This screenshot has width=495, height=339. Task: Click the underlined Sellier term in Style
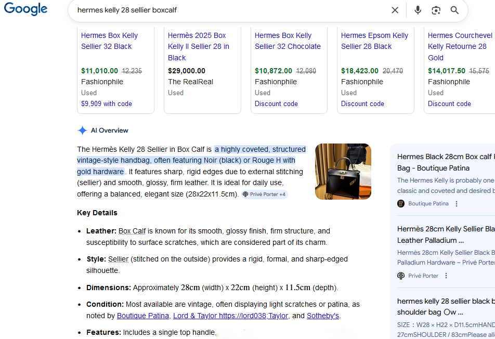pyautogui.click(x=118, y=259)
